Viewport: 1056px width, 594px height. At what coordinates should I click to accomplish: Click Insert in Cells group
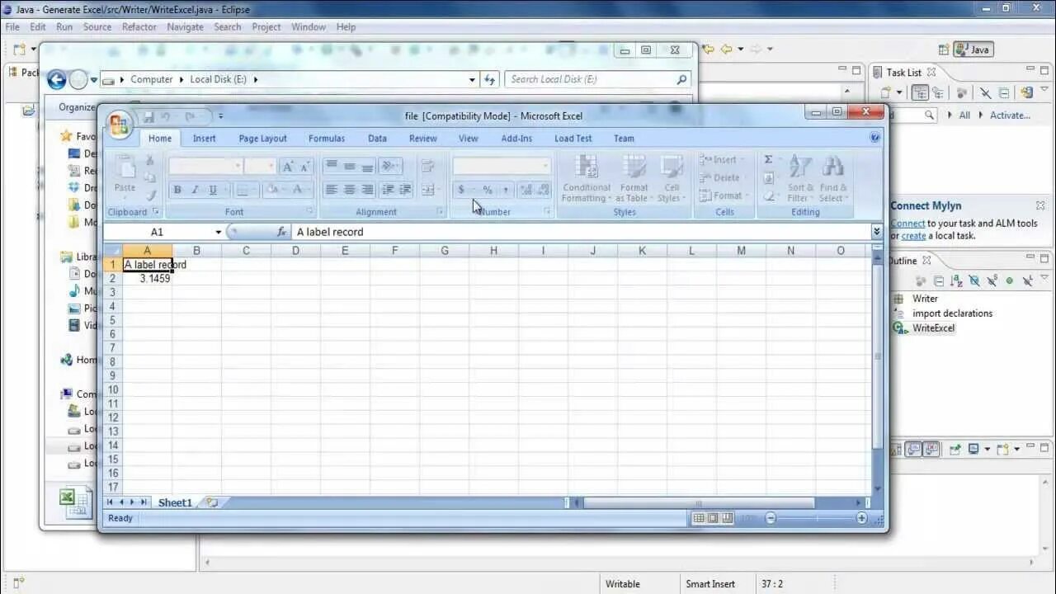pos(720,159)
